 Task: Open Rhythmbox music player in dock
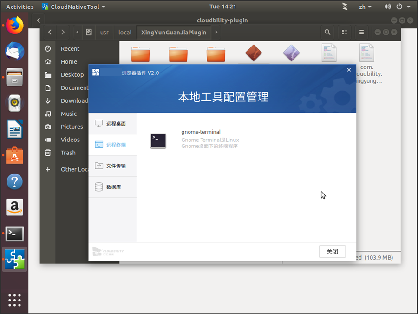[x=14, y=103]
